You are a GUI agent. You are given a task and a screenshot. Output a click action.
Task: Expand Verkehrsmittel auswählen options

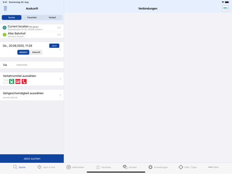[60, 79]
